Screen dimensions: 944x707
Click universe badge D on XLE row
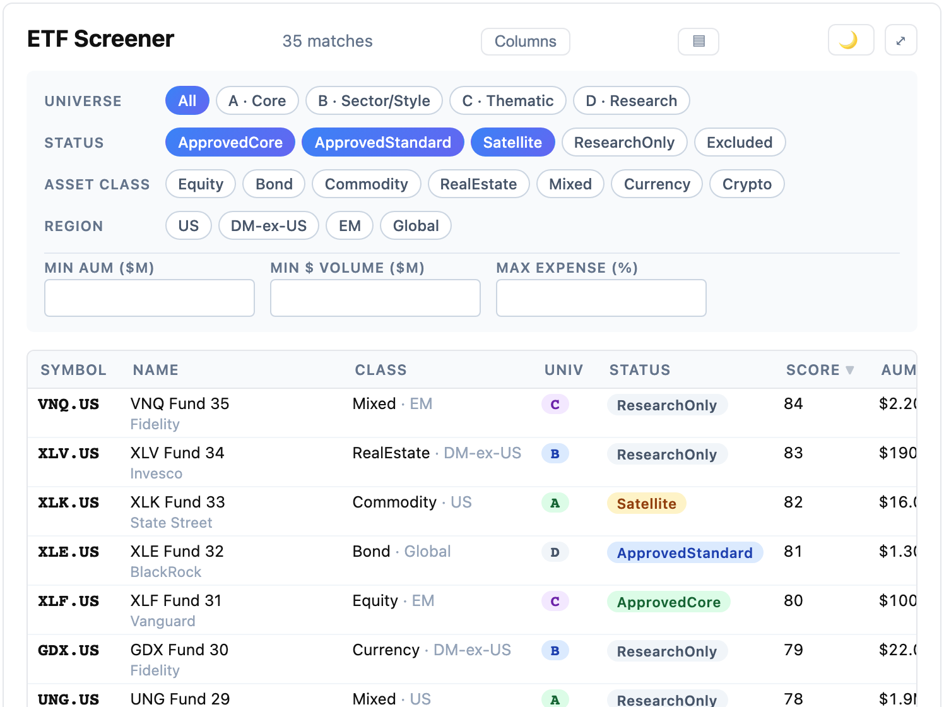click(555, 552)
